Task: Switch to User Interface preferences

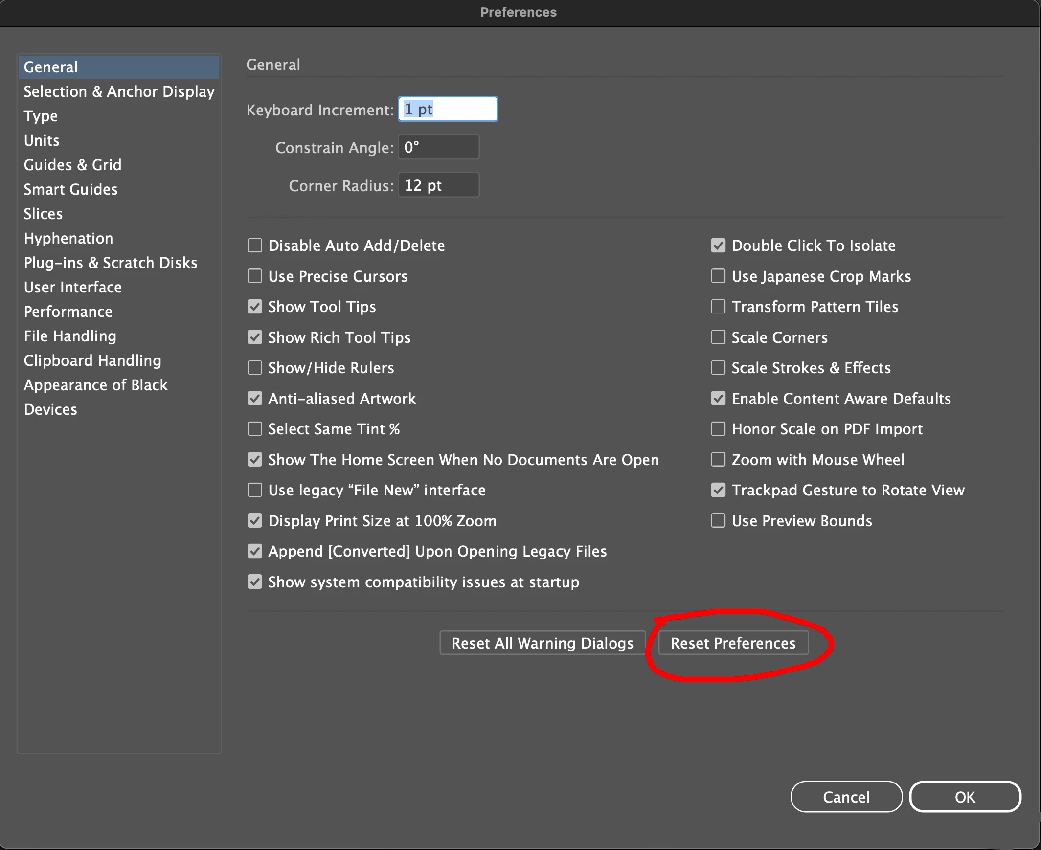Action: pos(72,288)
